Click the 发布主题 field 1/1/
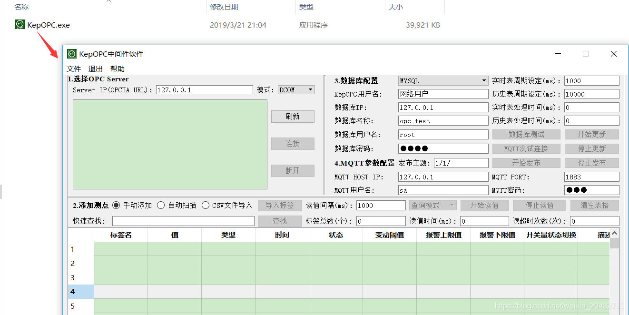The image size is (629, 315). (461, 163)
